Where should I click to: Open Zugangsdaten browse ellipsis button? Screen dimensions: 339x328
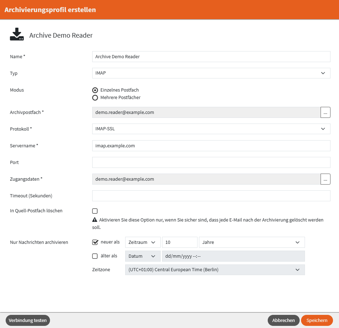tap(326, 179)
